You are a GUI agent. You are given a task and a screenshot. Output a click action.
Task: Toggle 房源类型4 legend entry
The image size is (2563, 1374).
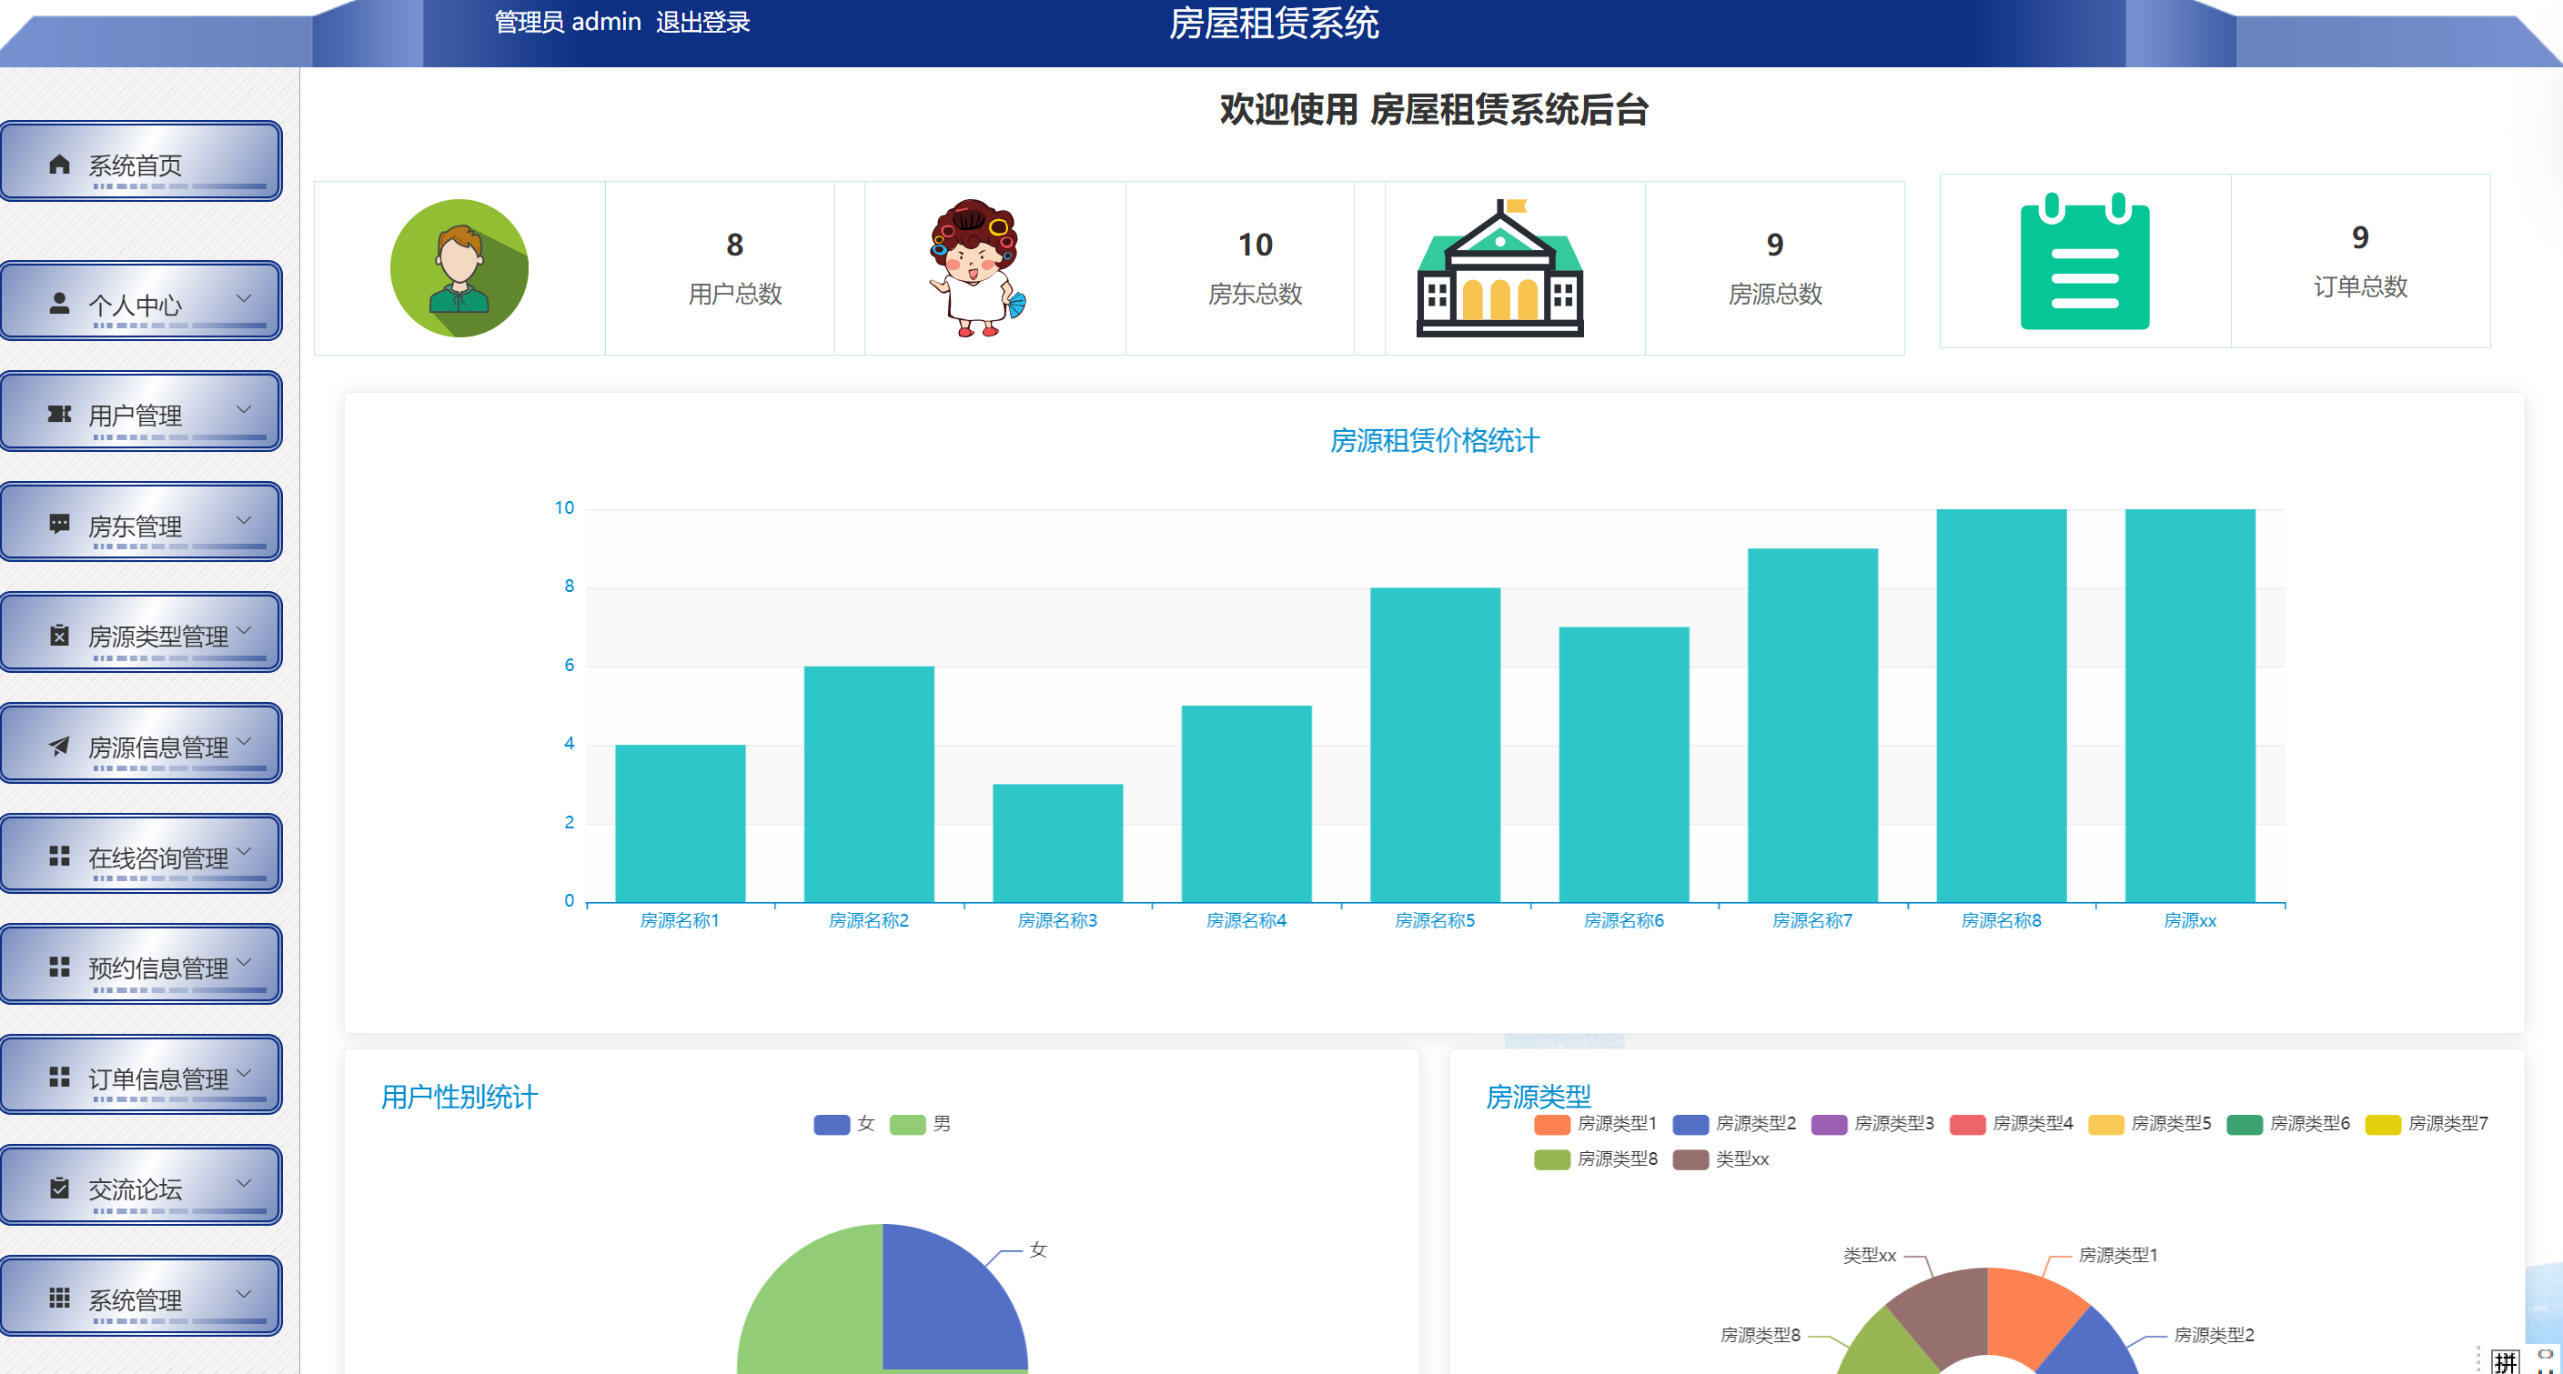2011,1125
